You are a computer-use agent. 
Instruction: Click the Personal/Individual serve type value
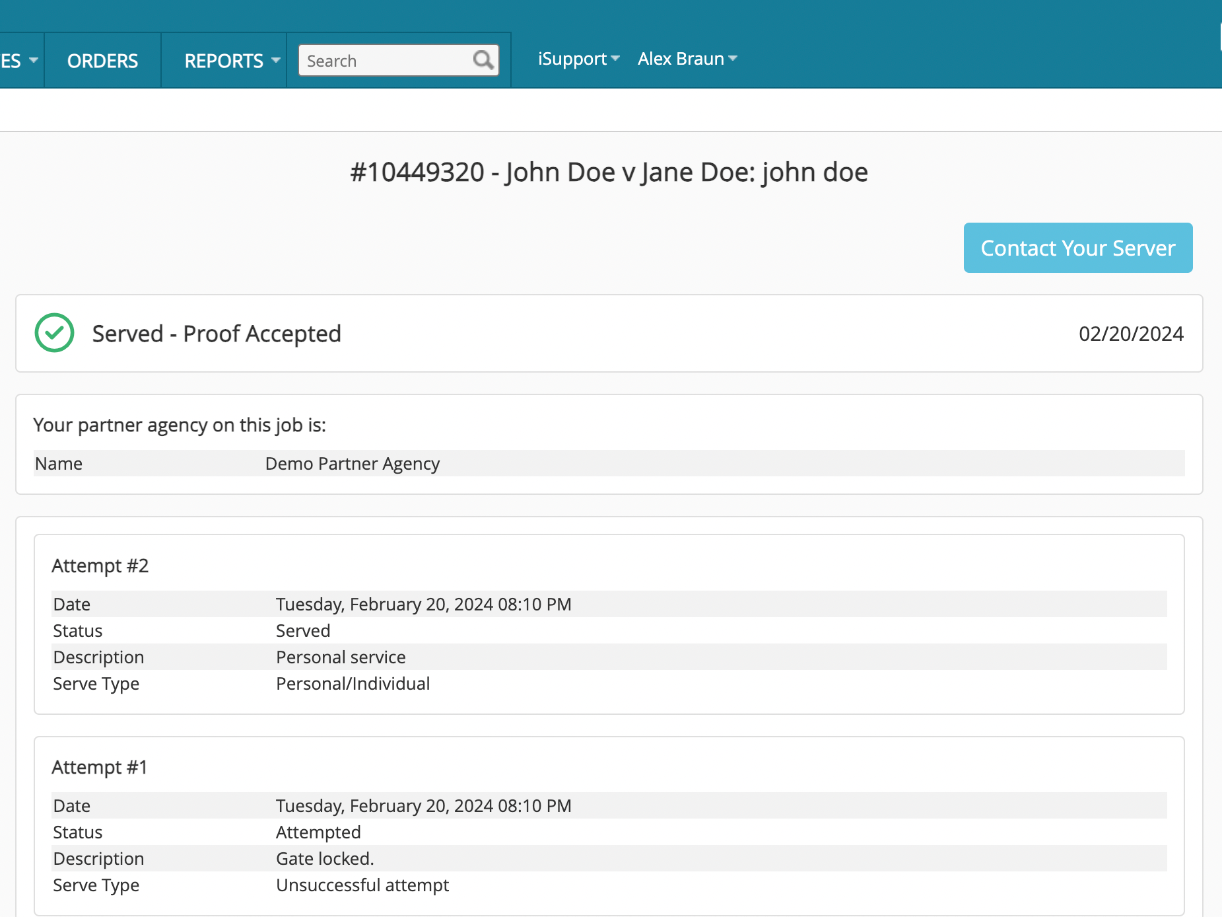coord(353,684)
